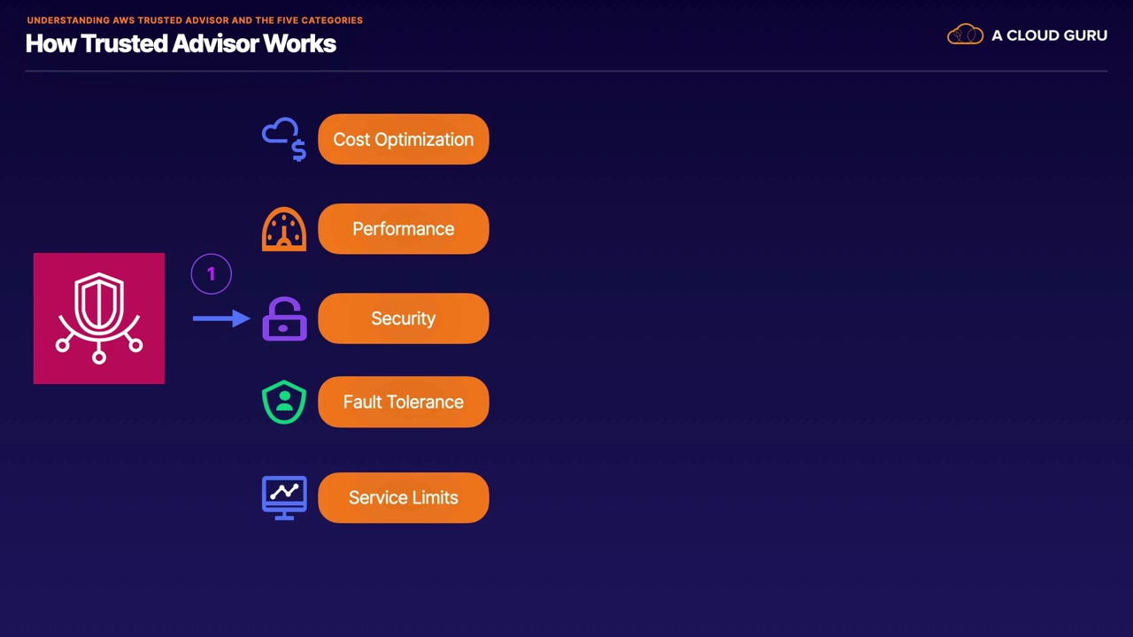This screenshot has width=1133, height=637.
Task: Click the cloud with dollar sign icon
Action: click(x=284, y=140)
